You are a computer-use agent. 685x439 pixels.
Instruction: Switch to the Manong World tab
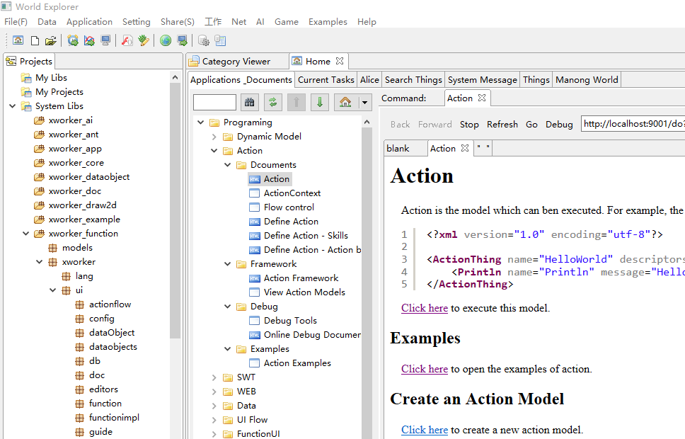(x=587, y=79)
